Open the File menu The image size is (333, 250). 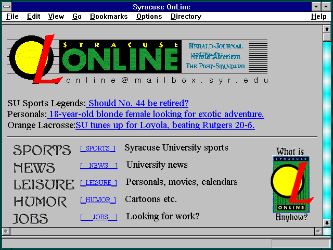12,16
